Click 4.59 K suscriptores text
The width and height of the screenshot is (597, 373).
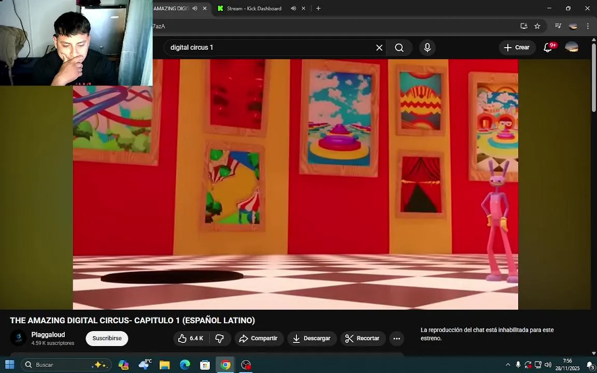(x=53, y=343)
